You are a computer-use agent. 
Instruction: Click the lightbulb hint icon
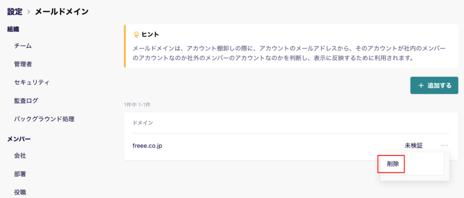[136, 34]
